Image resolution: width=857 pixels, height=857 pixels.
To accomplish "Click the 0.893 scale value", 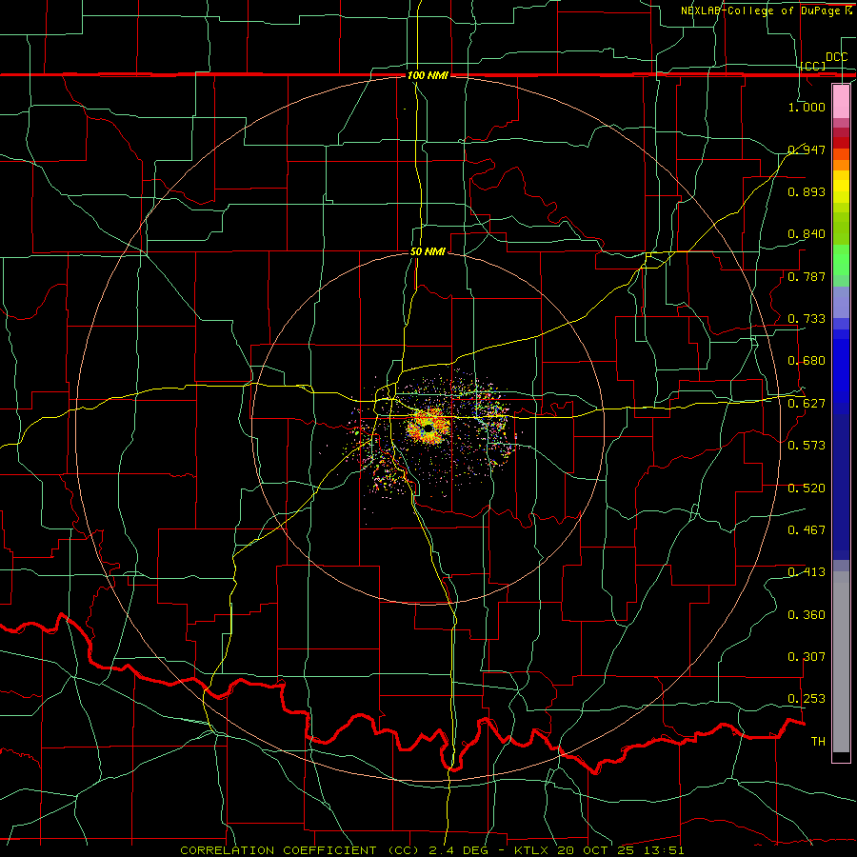I will (x=807, y=191).
